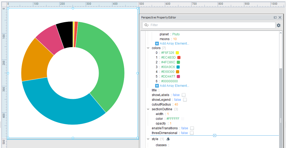Click the black pie slice
This screenshot has width=286, height=148.
[66, 35]
